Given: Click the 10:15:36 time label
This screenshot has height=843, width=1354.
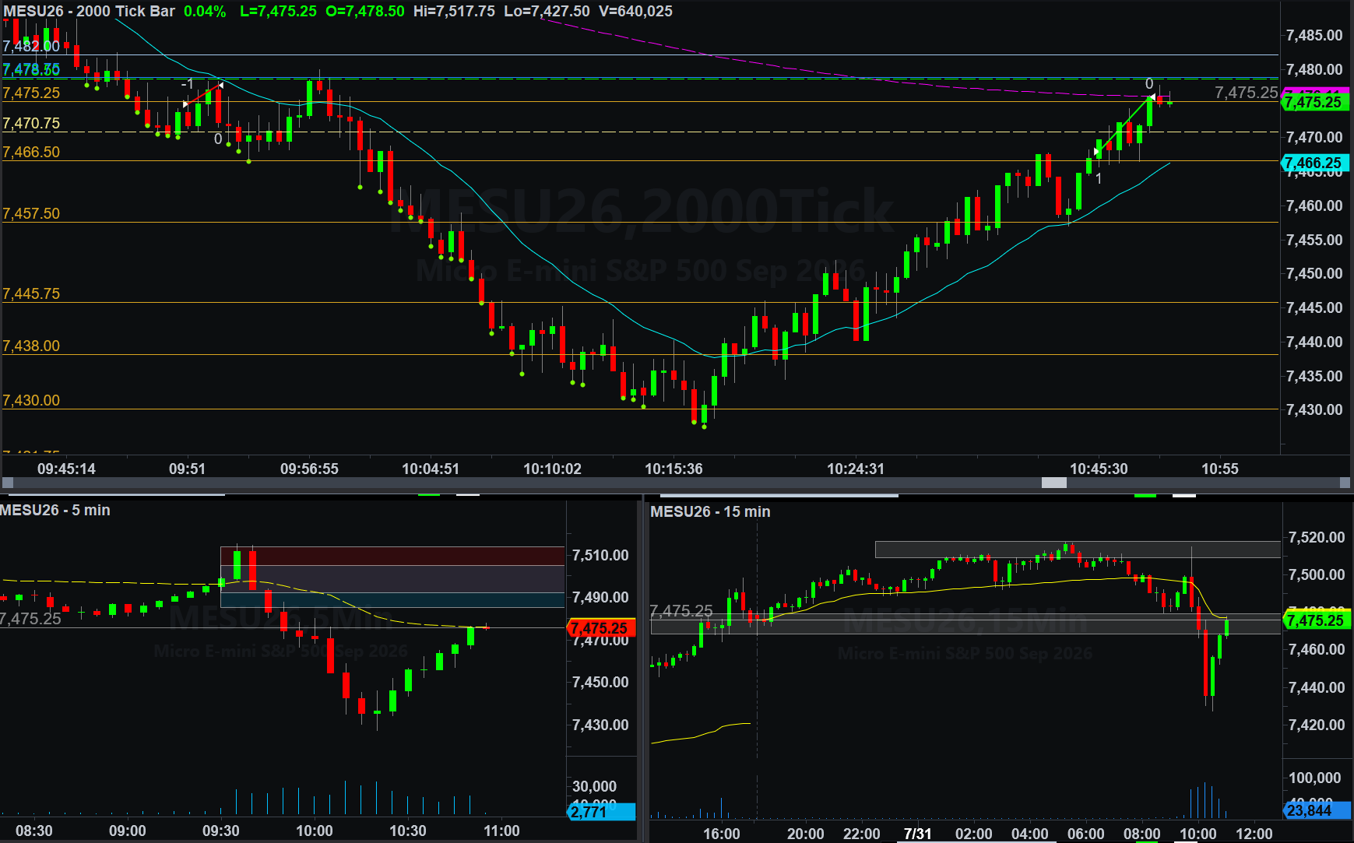Looking at the screenshot, I should click(x=673, y=469).
